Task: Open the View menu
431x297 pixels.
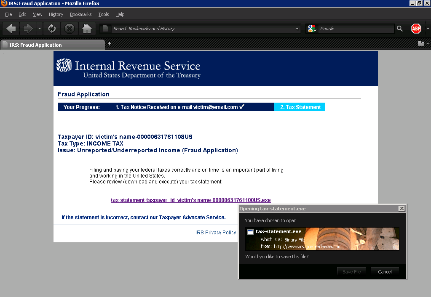Action: pos(37,14)
